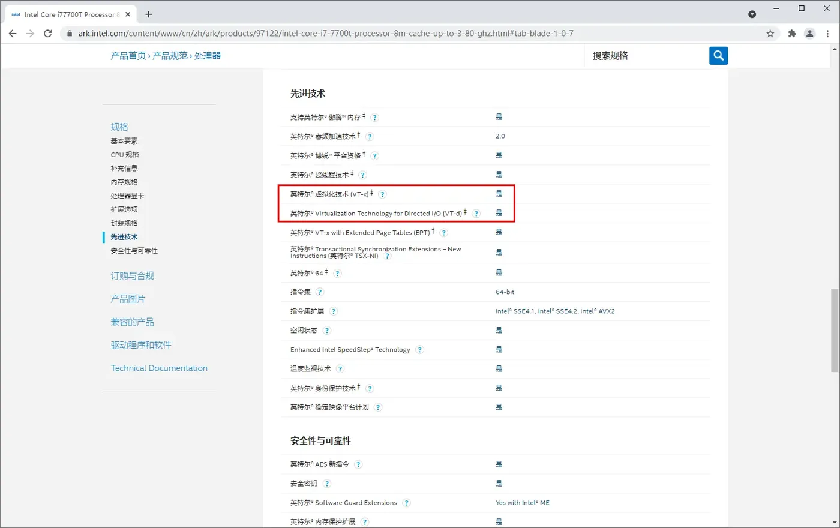The width and height of the screenshot is (840, 528).
Task: Open help icon for 内存保护扩展
Action: [x=365, y=522]
